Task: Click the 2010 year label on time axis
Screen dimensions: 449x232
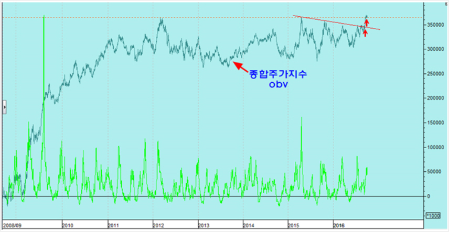Action: pos(67,225)
